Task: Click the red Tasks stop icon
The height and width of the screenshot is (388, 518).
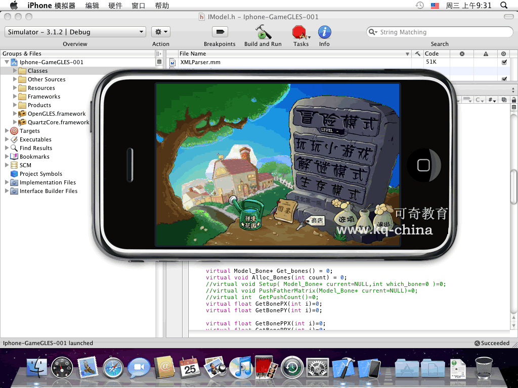Action: point(300,32)
